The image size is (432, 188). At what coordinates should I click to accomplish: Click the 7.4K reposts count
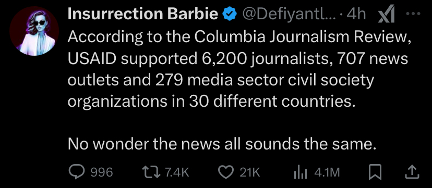coord(177,172)
